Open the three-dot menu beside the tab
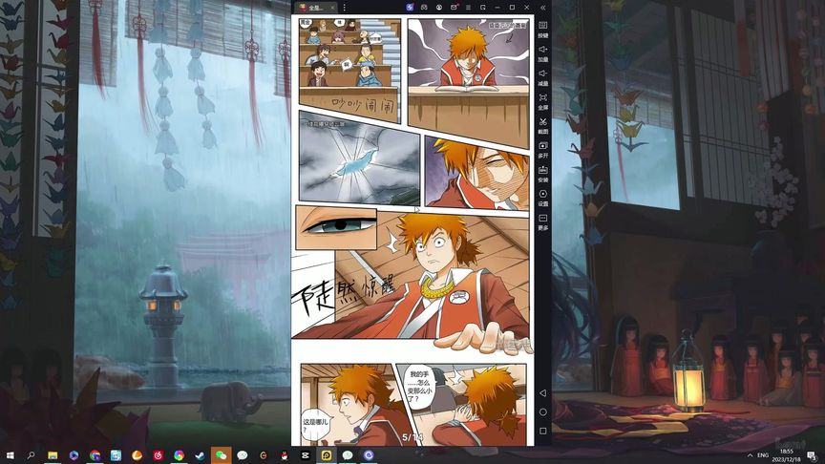 click(x=345, y=8)
